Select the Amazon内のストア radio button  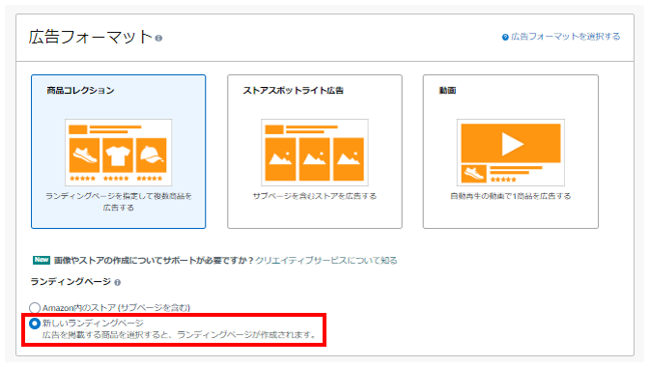pyautogui.click(x=35, y=308)
